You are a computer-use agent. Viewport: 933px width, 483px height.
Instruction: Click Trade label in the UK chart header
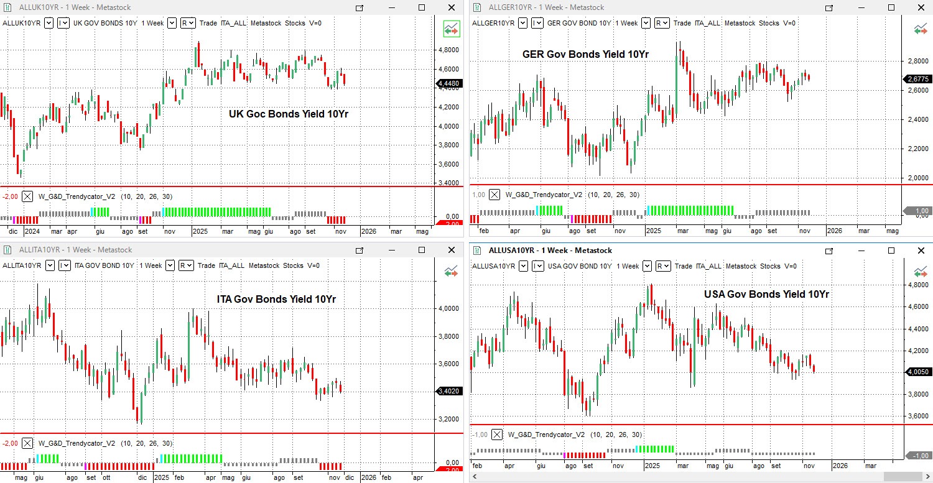(208, 23)
